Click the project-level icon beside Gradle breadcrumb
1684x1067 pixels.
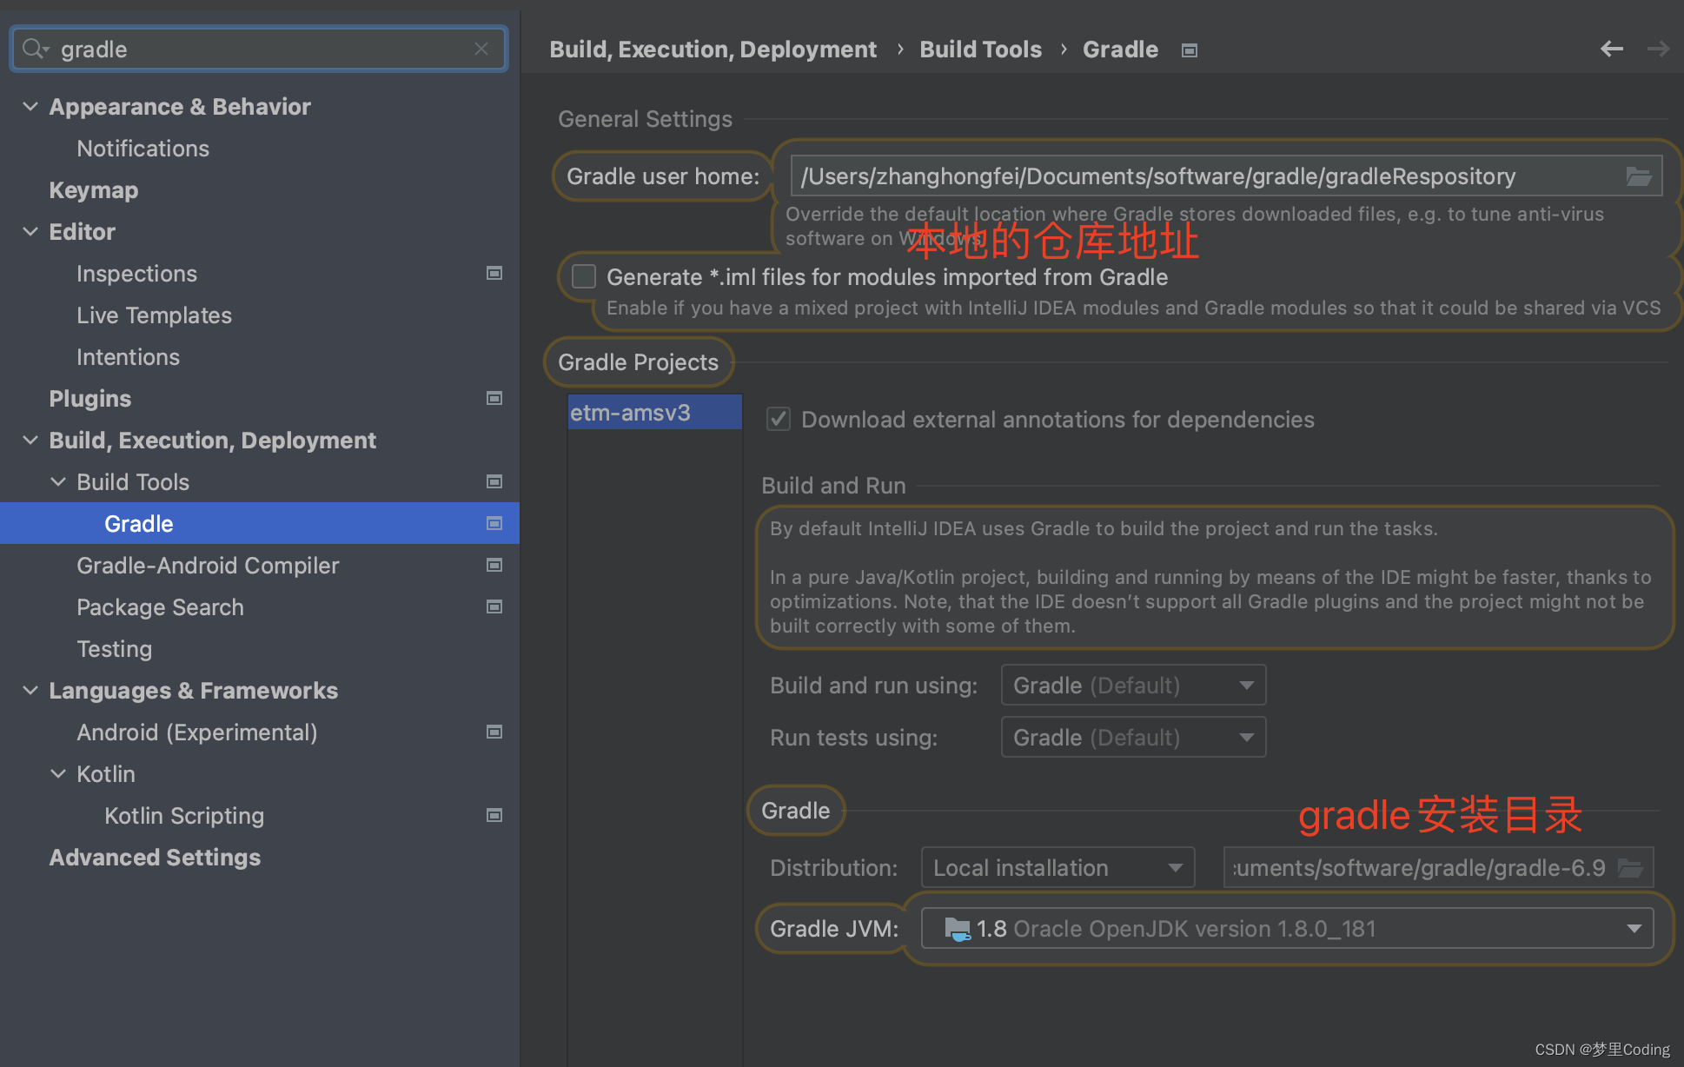[1190, 50]
